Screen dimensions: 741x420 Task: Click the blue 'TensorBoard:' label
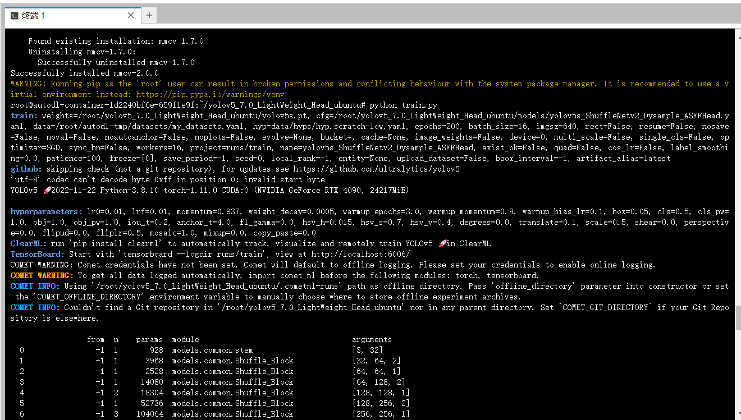click(37, 254)
